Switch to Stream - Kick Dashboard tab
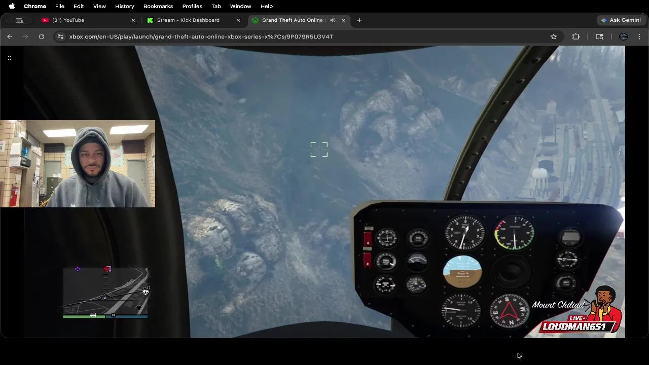Viewport: 649px width, 365px height. [x=193, y=20]
